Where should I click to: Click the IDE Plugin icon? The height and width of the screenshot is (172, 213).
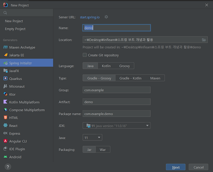(x=5, y=149)
